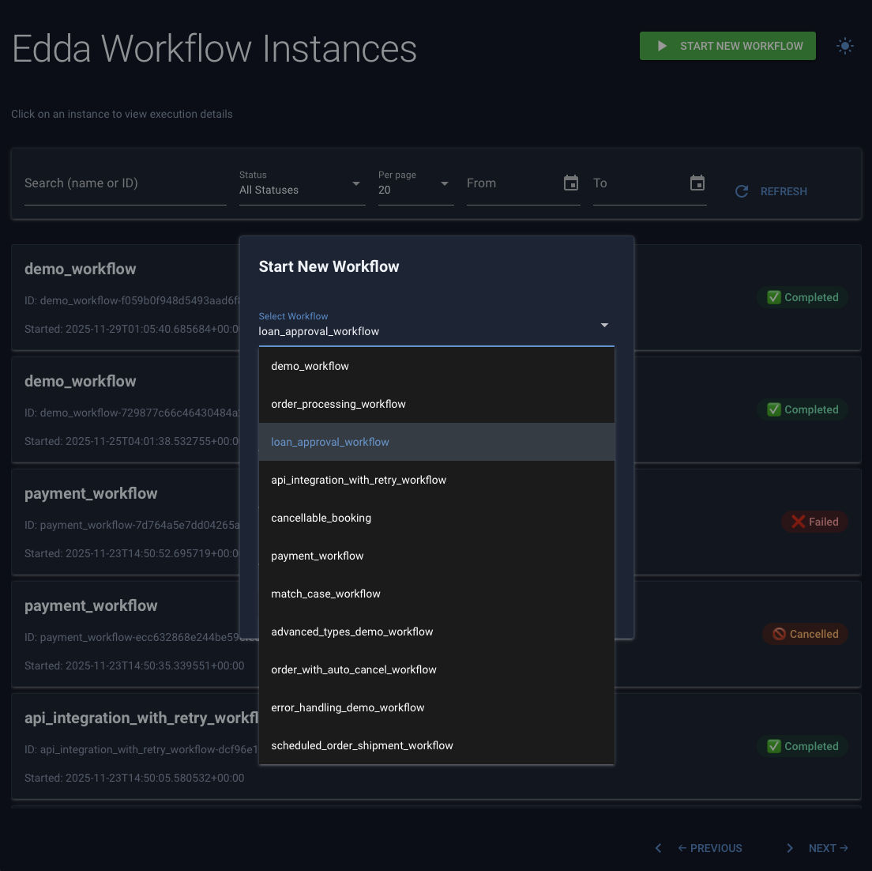
Task: Click the search name or ID field
Action: coord(125,183)
